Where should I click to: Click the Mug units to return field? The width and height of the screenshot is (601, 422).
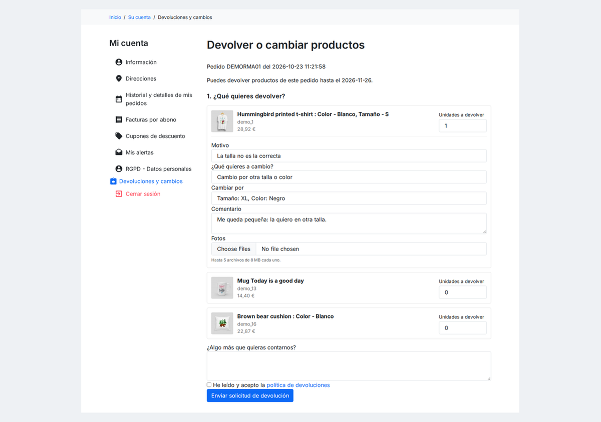[x=463, y=292]
